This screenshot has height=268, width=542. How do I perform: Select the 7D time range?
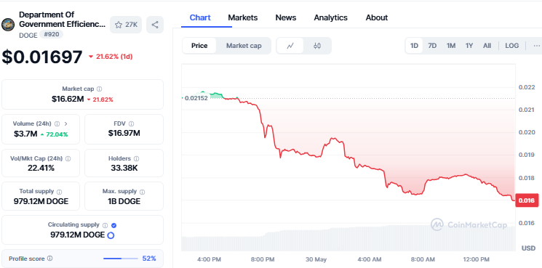pyautogui.click(x=432, y=46)
